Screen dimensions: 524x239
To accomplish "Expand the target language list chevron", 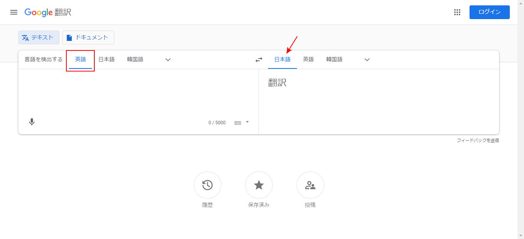I will [x=367, y=60].
